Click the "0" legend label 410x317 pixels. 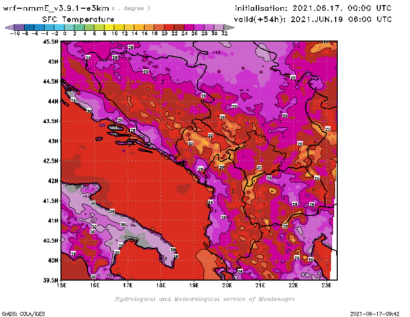pyautogui.click(x=65, y=33)
